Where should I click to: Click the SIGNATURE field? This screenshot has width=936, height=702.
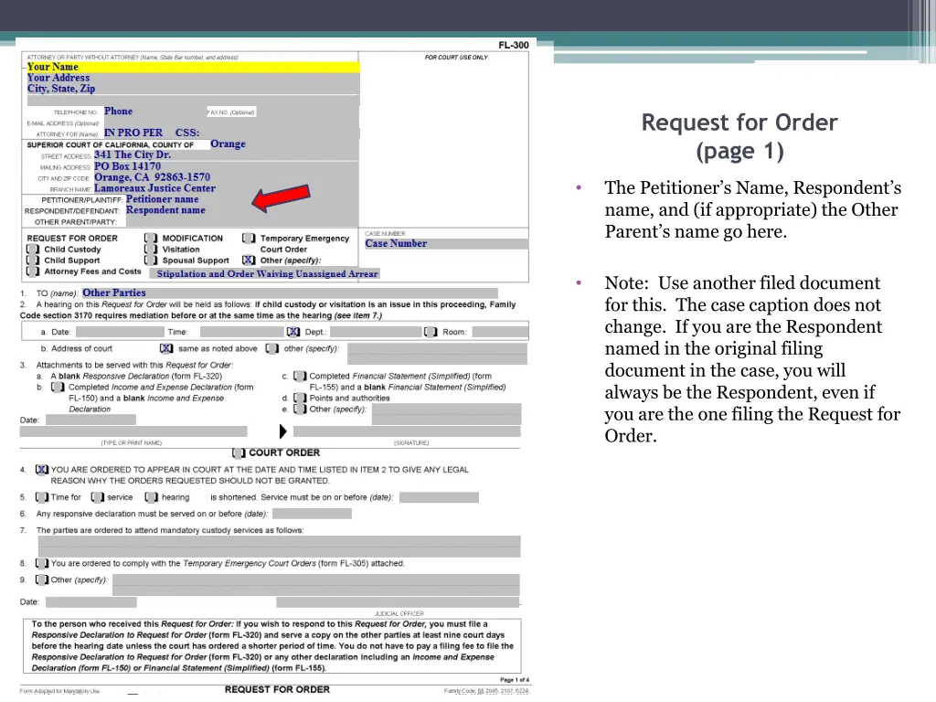click(407, 431)
